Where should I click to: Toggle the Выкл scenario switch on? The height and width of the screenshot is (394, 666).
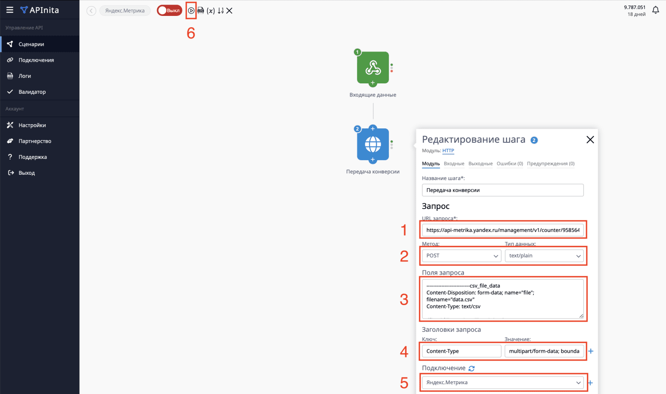(x=169, y=10)
